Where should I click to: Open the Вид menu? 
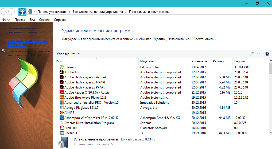click(x=32, y=20)
